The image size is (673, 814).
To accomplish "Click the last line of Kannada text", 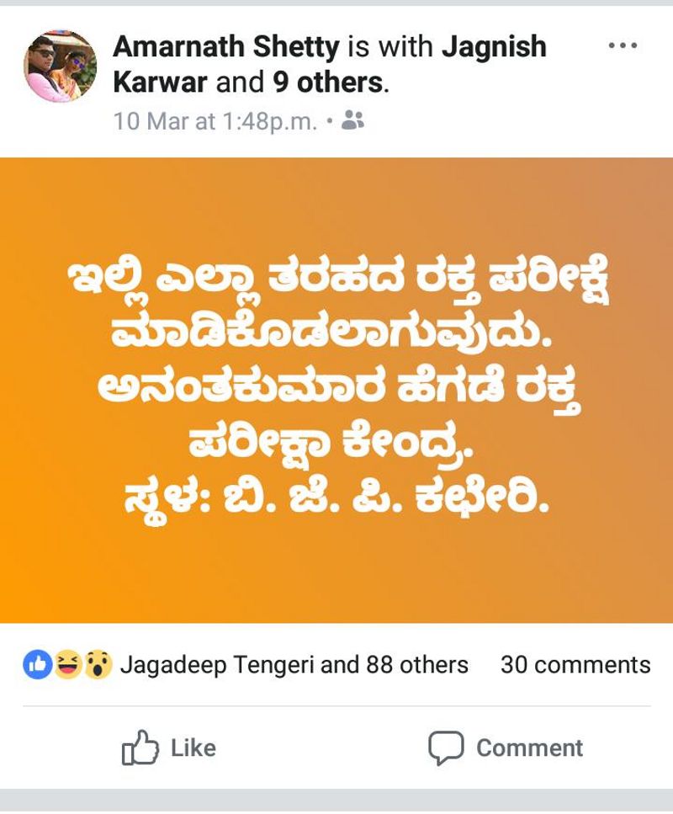I will click(x=336, y=502).
